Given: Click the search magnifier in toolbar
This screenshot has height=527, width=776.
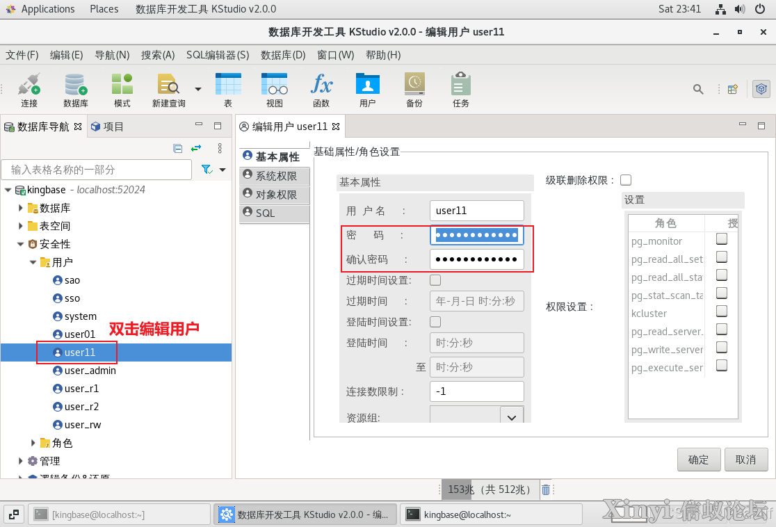Looking at the screenshot, I should pos(698,89).
